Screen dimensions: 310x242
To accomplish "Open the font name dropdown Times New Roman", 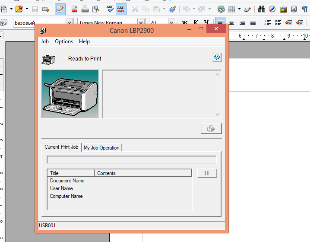I will [141, 22].
